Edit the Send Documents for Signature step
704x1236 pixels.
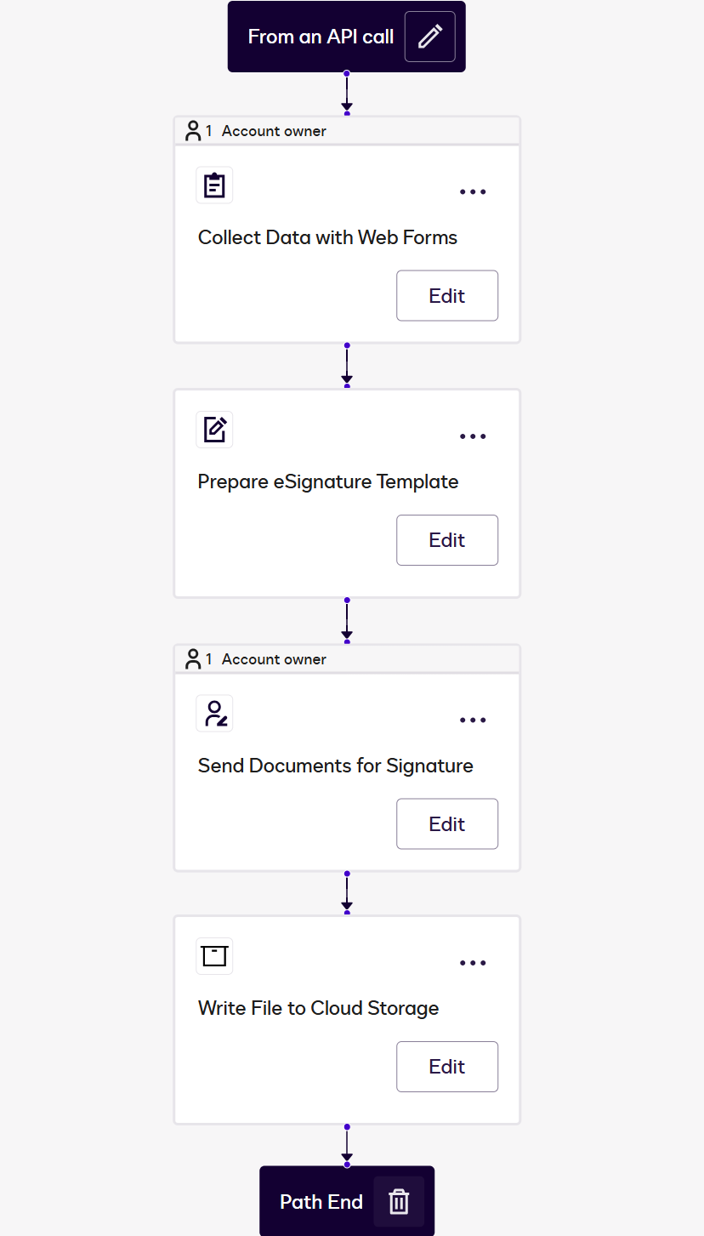447,823
